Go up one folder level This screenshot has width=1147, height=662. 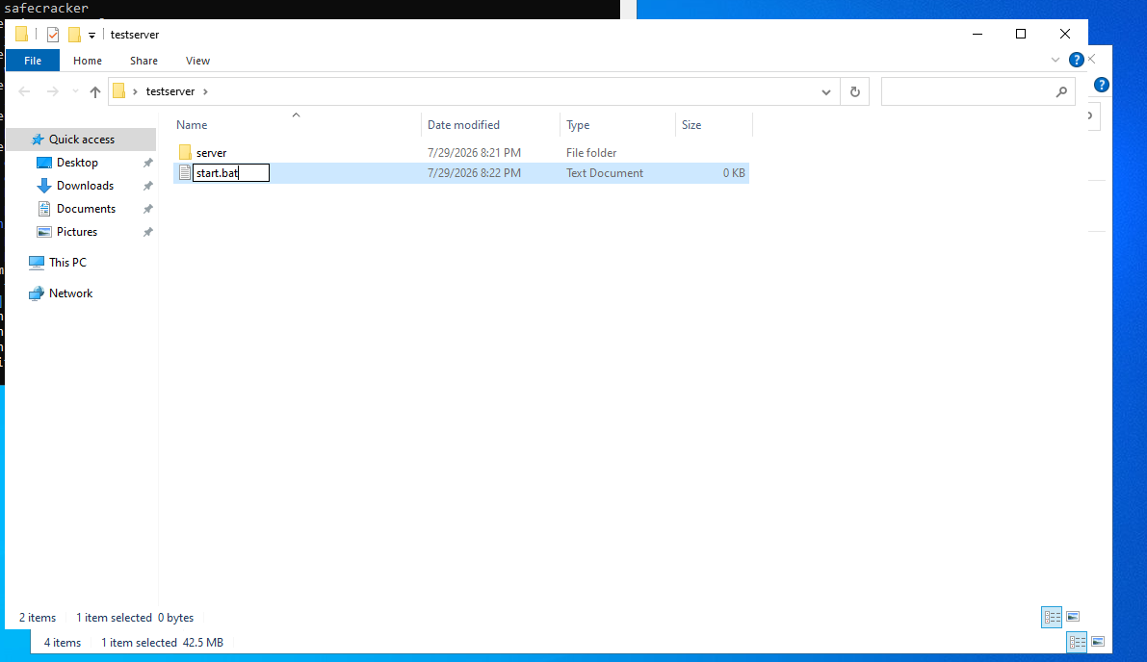95,91
